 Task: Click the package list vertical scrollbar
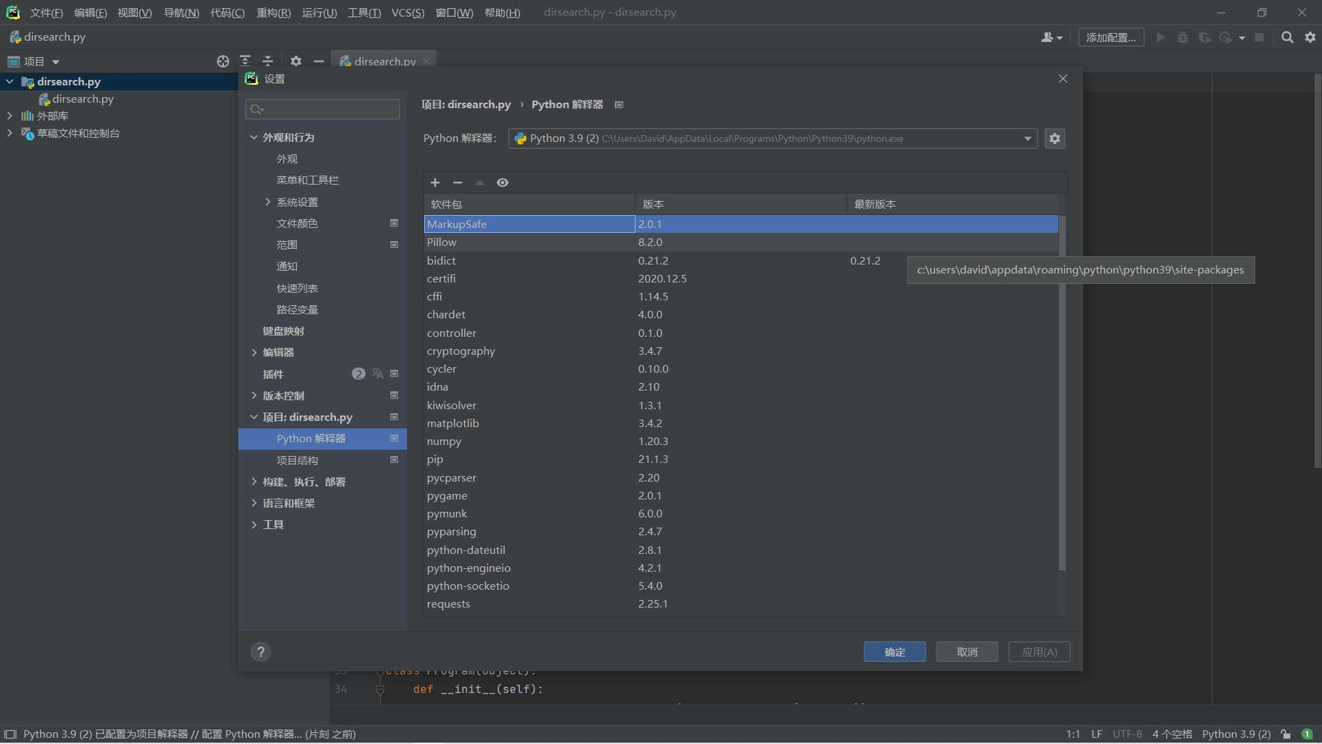(x=1062, y=393)
